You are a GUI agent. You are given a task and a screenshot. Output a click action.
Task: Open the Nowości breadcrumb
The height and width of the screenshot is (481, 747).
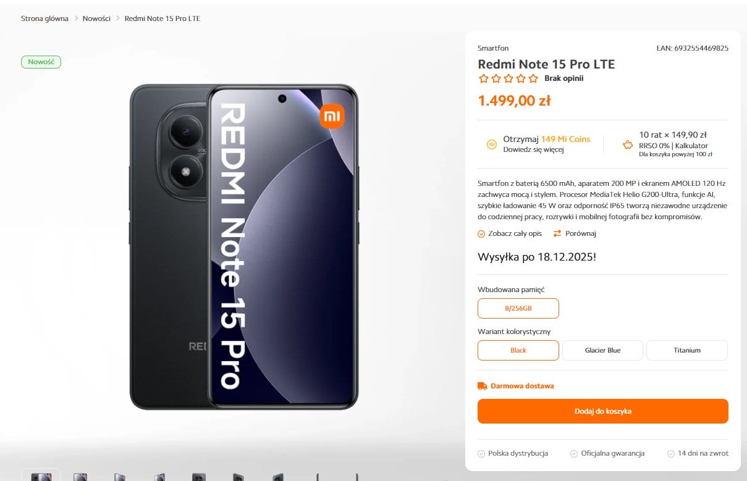pyautogui.click(x=96, y=19)
